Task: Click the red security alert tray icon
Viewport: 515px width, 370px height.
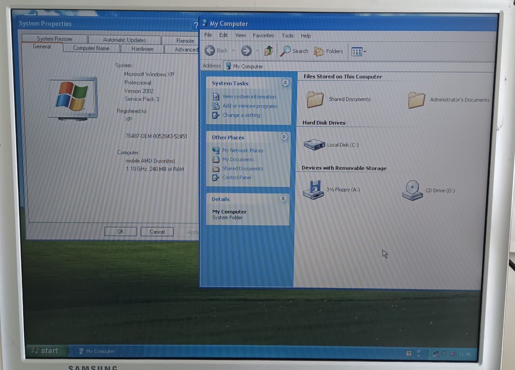Action: pyautogui.click(x=452, y=354)
